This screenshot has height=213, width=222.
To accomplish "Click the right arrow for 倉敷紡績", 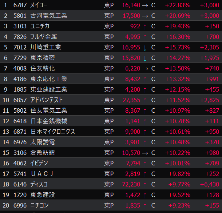I will tap(145, 153).
